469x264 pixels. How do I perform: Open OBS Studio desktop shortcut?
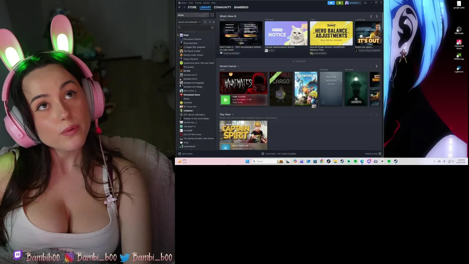459,30
